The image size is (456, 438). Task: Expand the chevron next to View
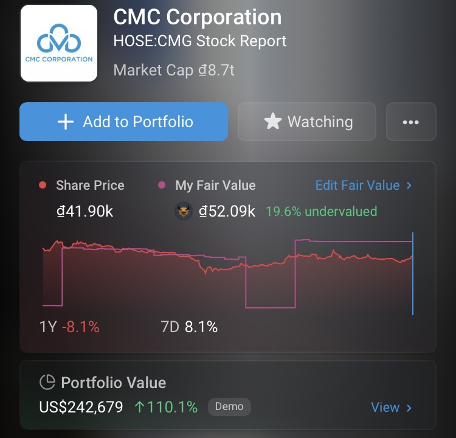[409, 408]
